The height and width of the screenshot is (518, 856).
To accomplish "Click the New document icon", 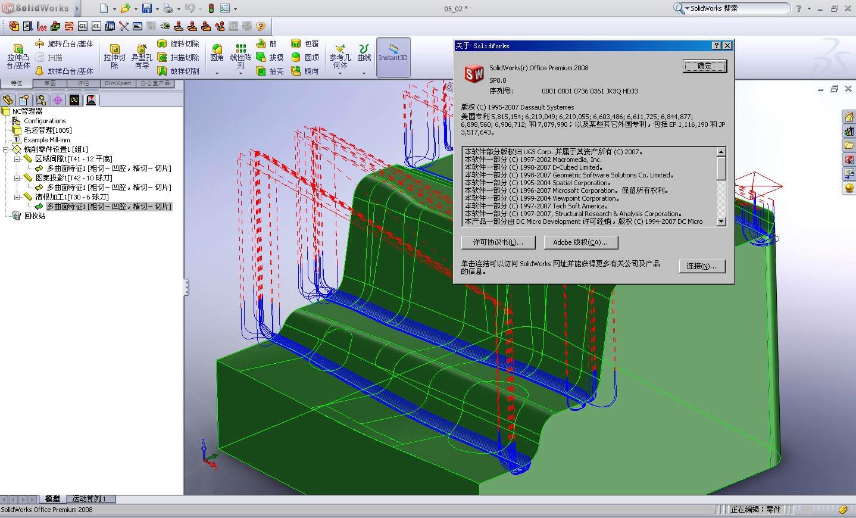I will [x=104, y=8].
